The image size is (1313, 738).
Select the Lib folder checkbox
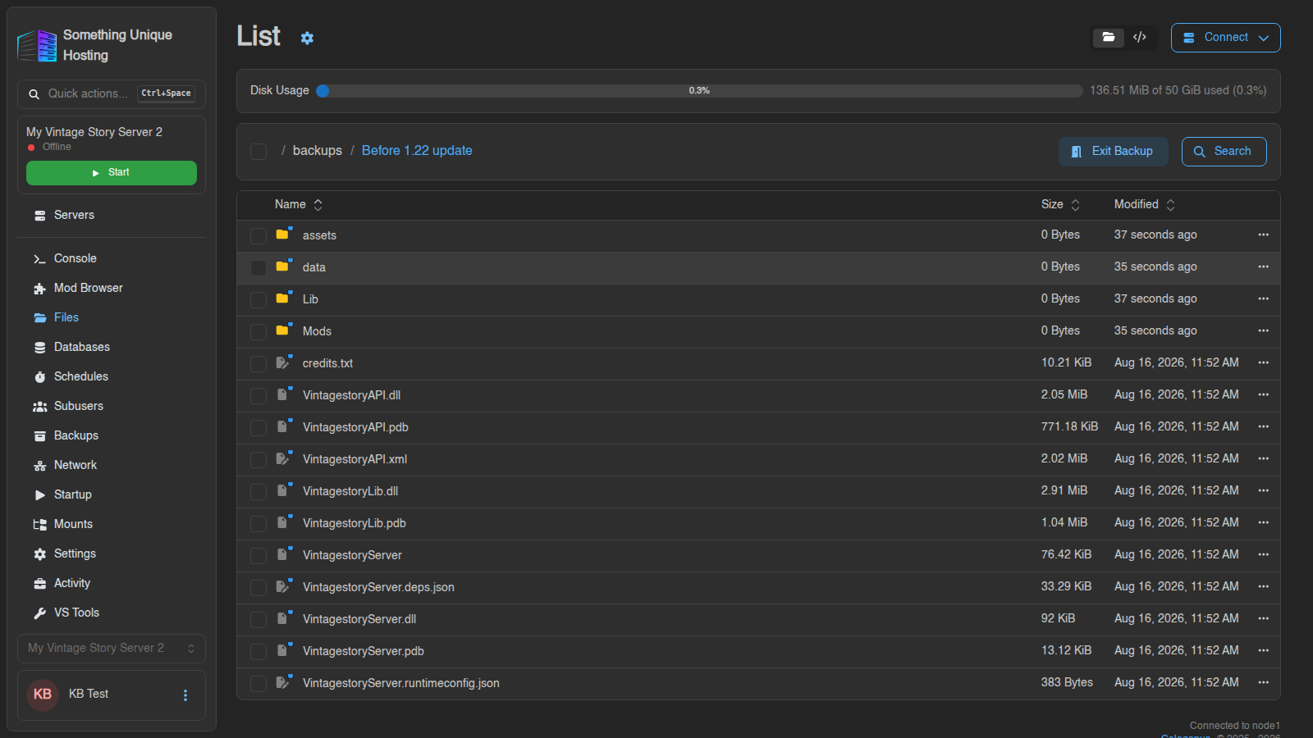click(x=258, y=300)
